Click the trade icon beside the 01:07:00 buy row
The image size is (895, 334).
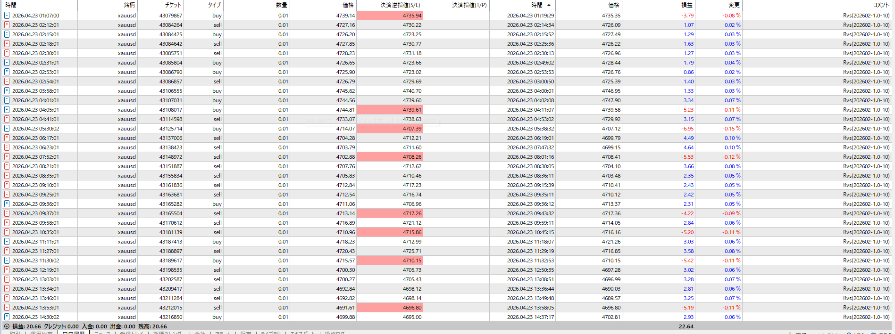(x=7, y=16)
